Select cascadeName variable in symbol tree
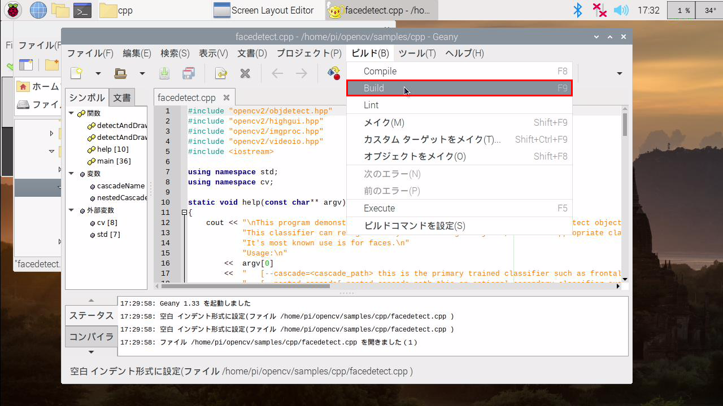The width and height of the screenshot is (723, 406). (120, 186)
